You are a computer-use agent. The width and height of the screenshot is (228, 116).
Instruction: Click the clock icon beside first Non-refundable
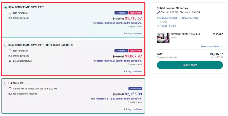(10, 13)
